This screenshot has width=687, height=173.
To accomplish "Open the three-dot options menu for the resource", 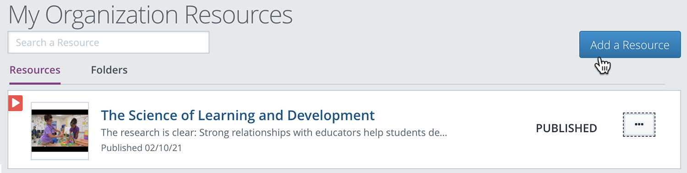I will (639, 124).
